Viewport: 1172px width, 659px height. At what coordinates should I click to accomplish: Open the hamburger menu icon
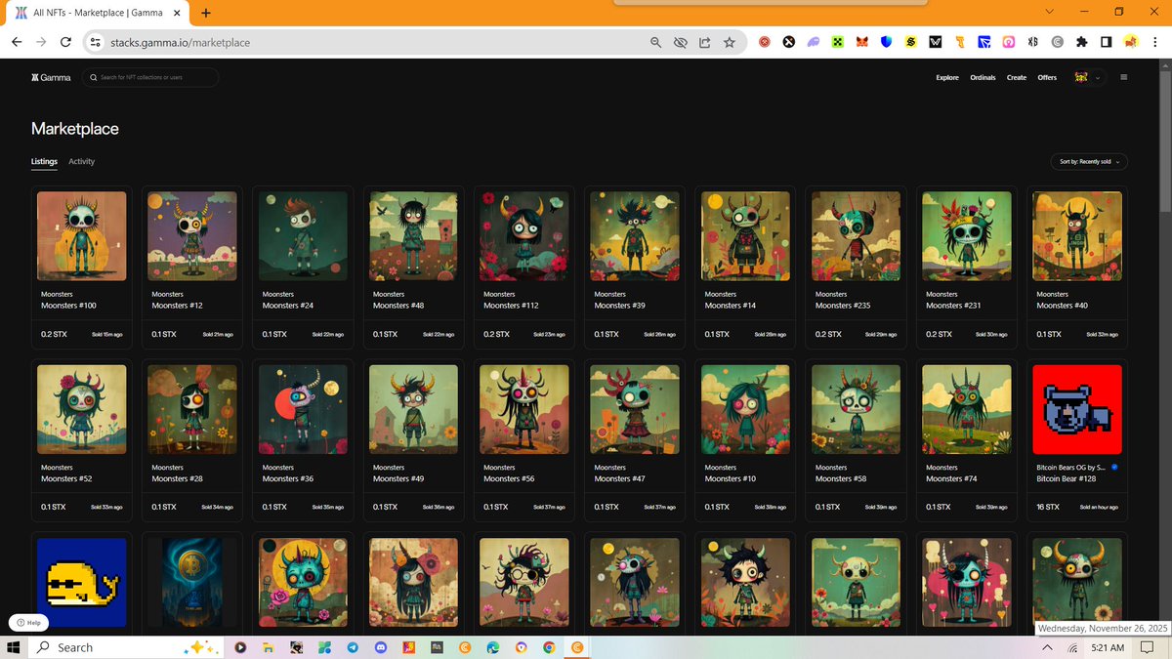[x=1124, y=77]
